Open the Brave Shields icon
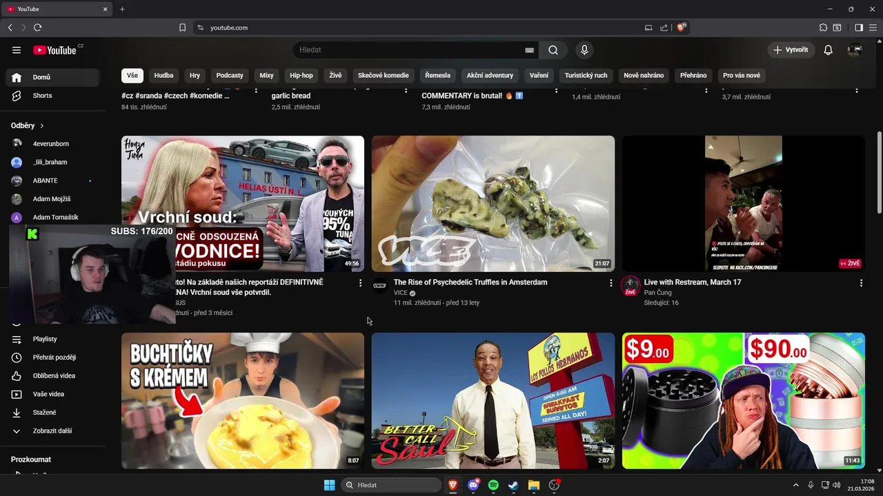Image resolution: width=883 pixels, height=496 pixels. (682, 28)
